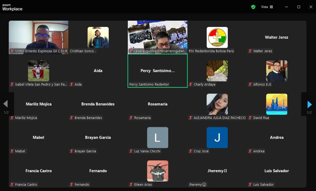Select the Alfonso E.G participant photo
The image size is (316, 191).
[x=276, y=71]
